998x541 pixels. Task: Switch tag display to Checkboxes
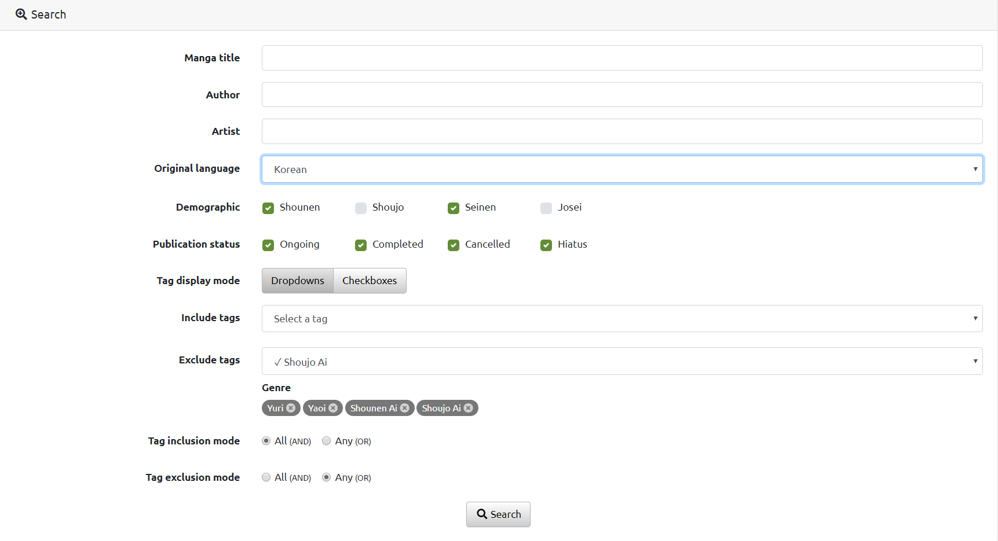[x=370, y=281]
